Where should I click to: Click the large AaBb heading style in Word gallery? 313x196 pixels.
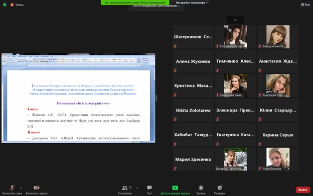pos(84,60)
